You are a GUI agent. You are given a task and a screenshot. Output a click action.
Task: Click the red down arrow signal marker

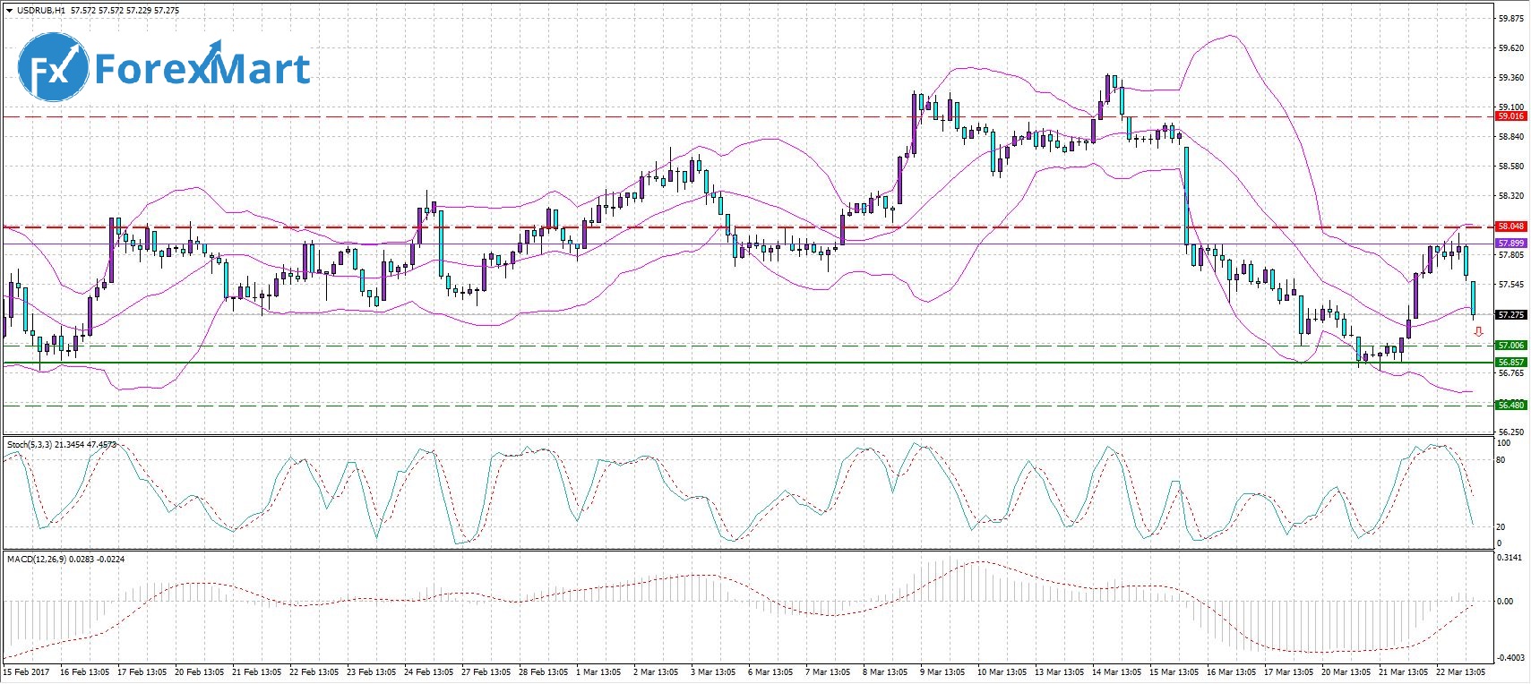1478,332
